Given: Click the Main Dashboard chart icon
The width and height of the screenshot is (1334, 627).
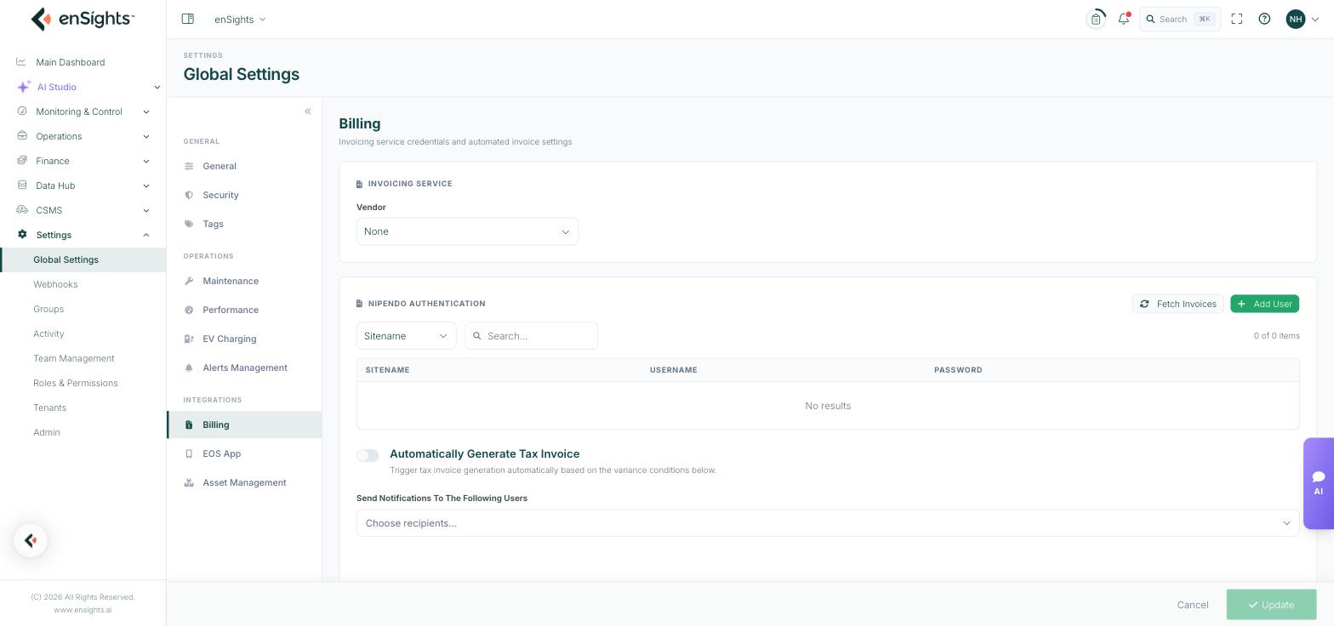Looking at the screenshot, I should pyautogui.click(x=21, y=61).
